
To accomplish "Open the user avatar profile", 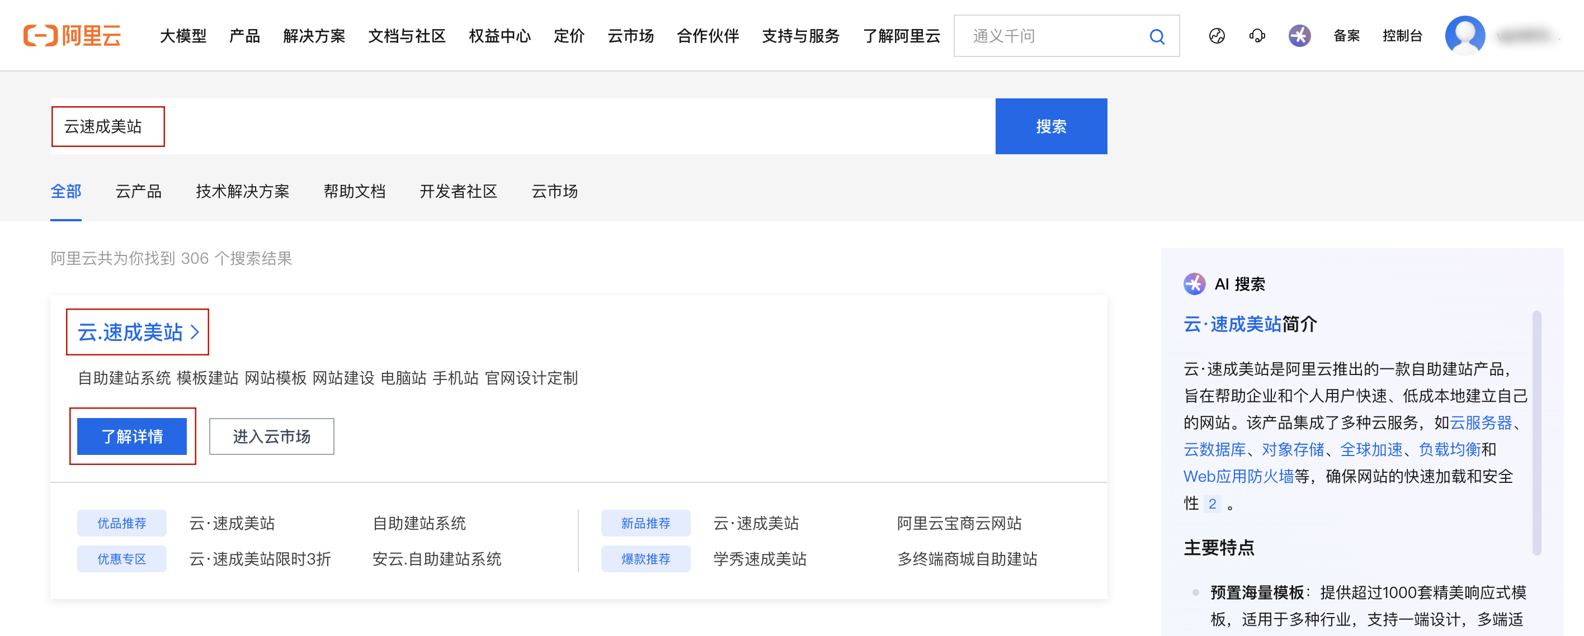I will pos(1465,36).
